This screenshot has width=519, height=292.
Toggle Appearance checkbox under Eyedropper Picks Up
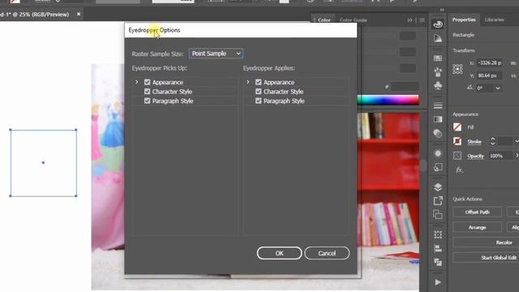[x=148, y=82]
